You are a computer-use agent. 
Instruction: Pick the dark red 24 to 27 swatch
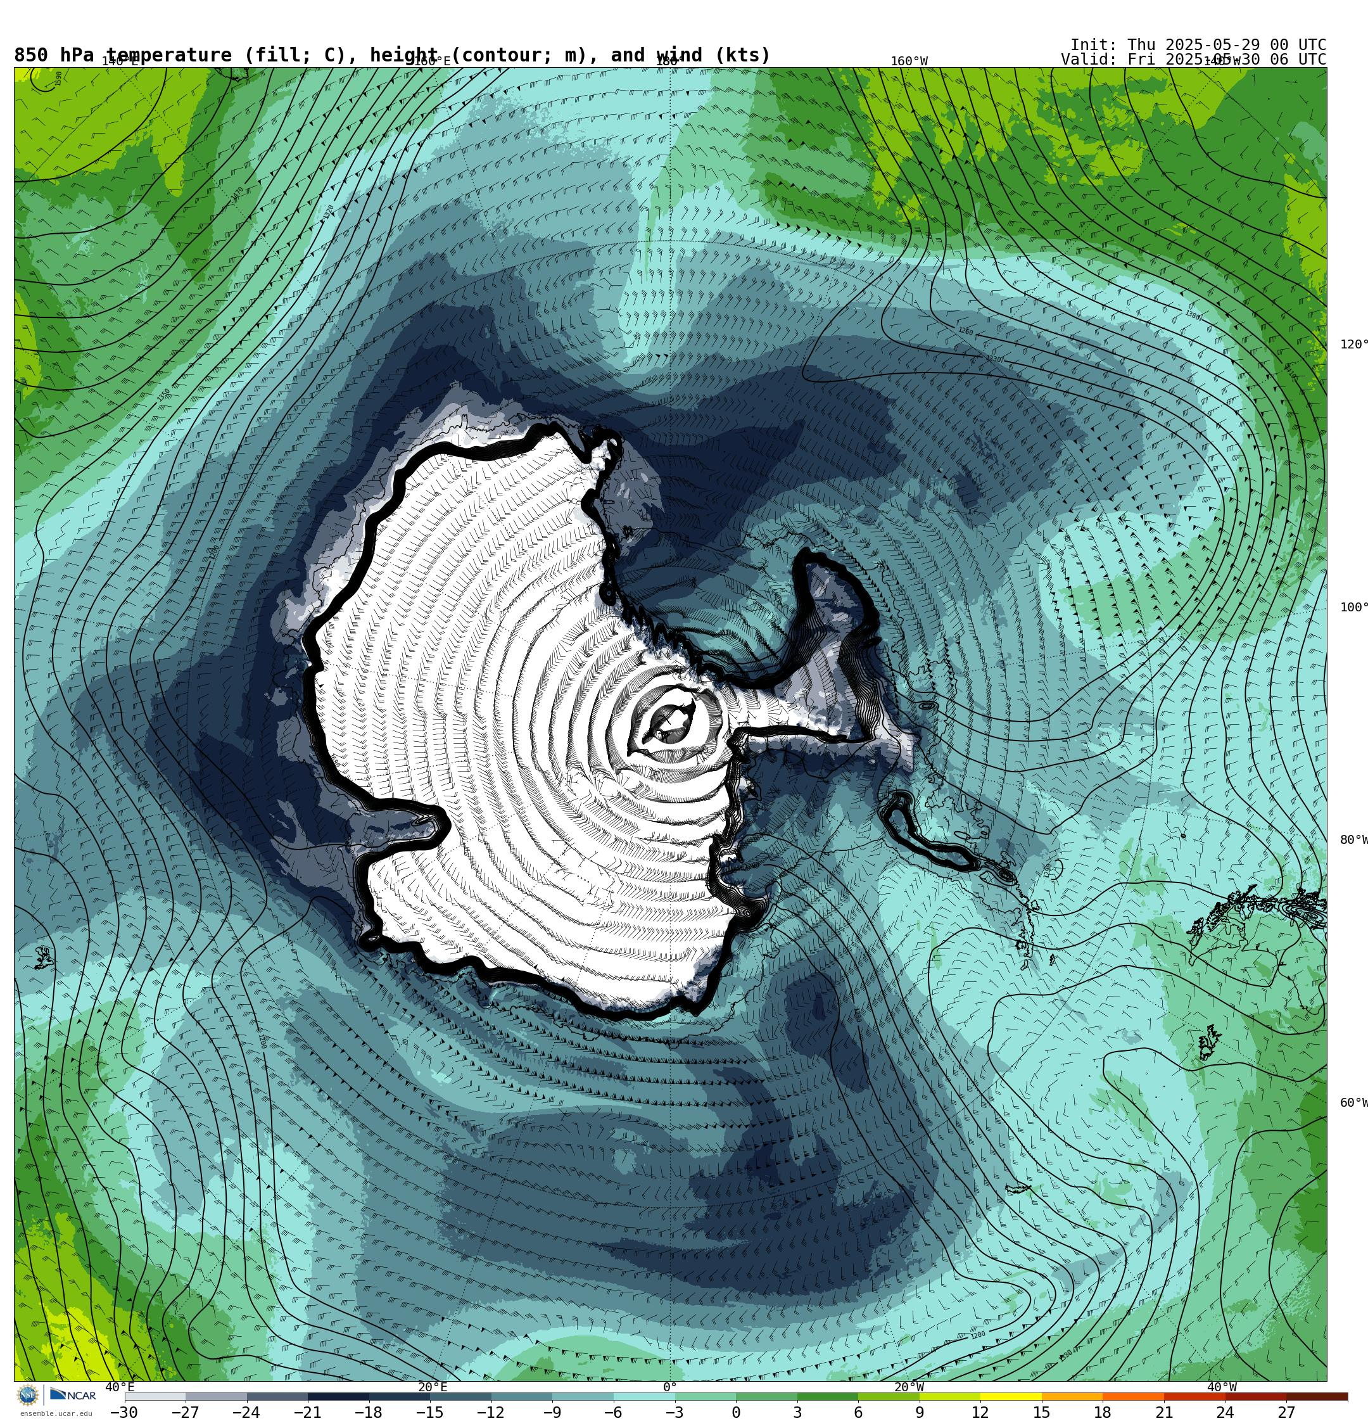1256,1396
